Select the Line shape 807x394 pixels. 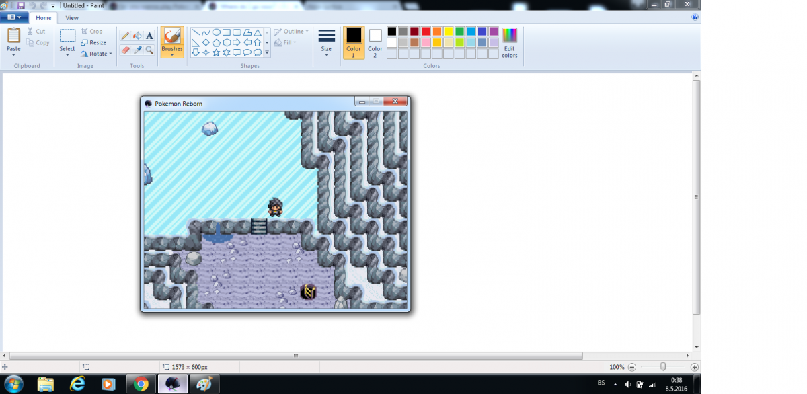tap(195, 32)
